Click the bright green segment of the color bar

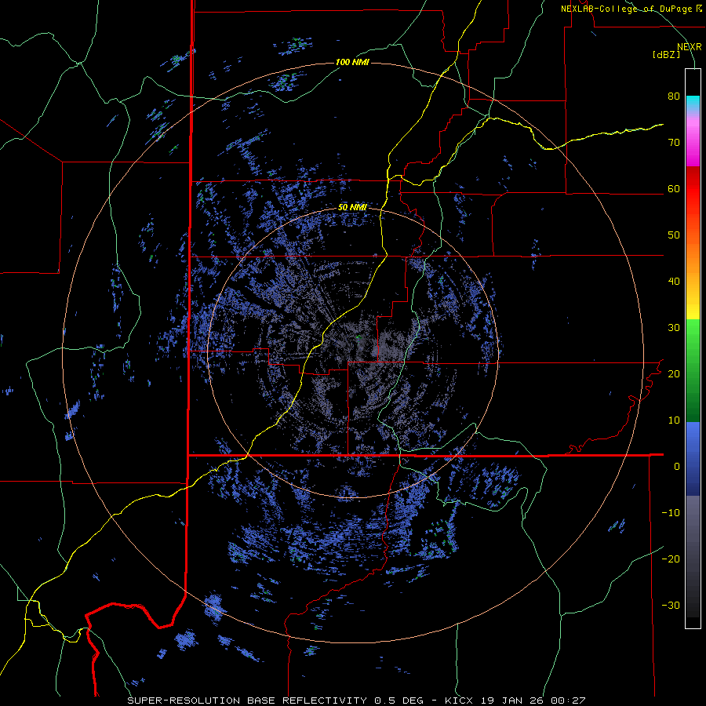click(693, 333)
